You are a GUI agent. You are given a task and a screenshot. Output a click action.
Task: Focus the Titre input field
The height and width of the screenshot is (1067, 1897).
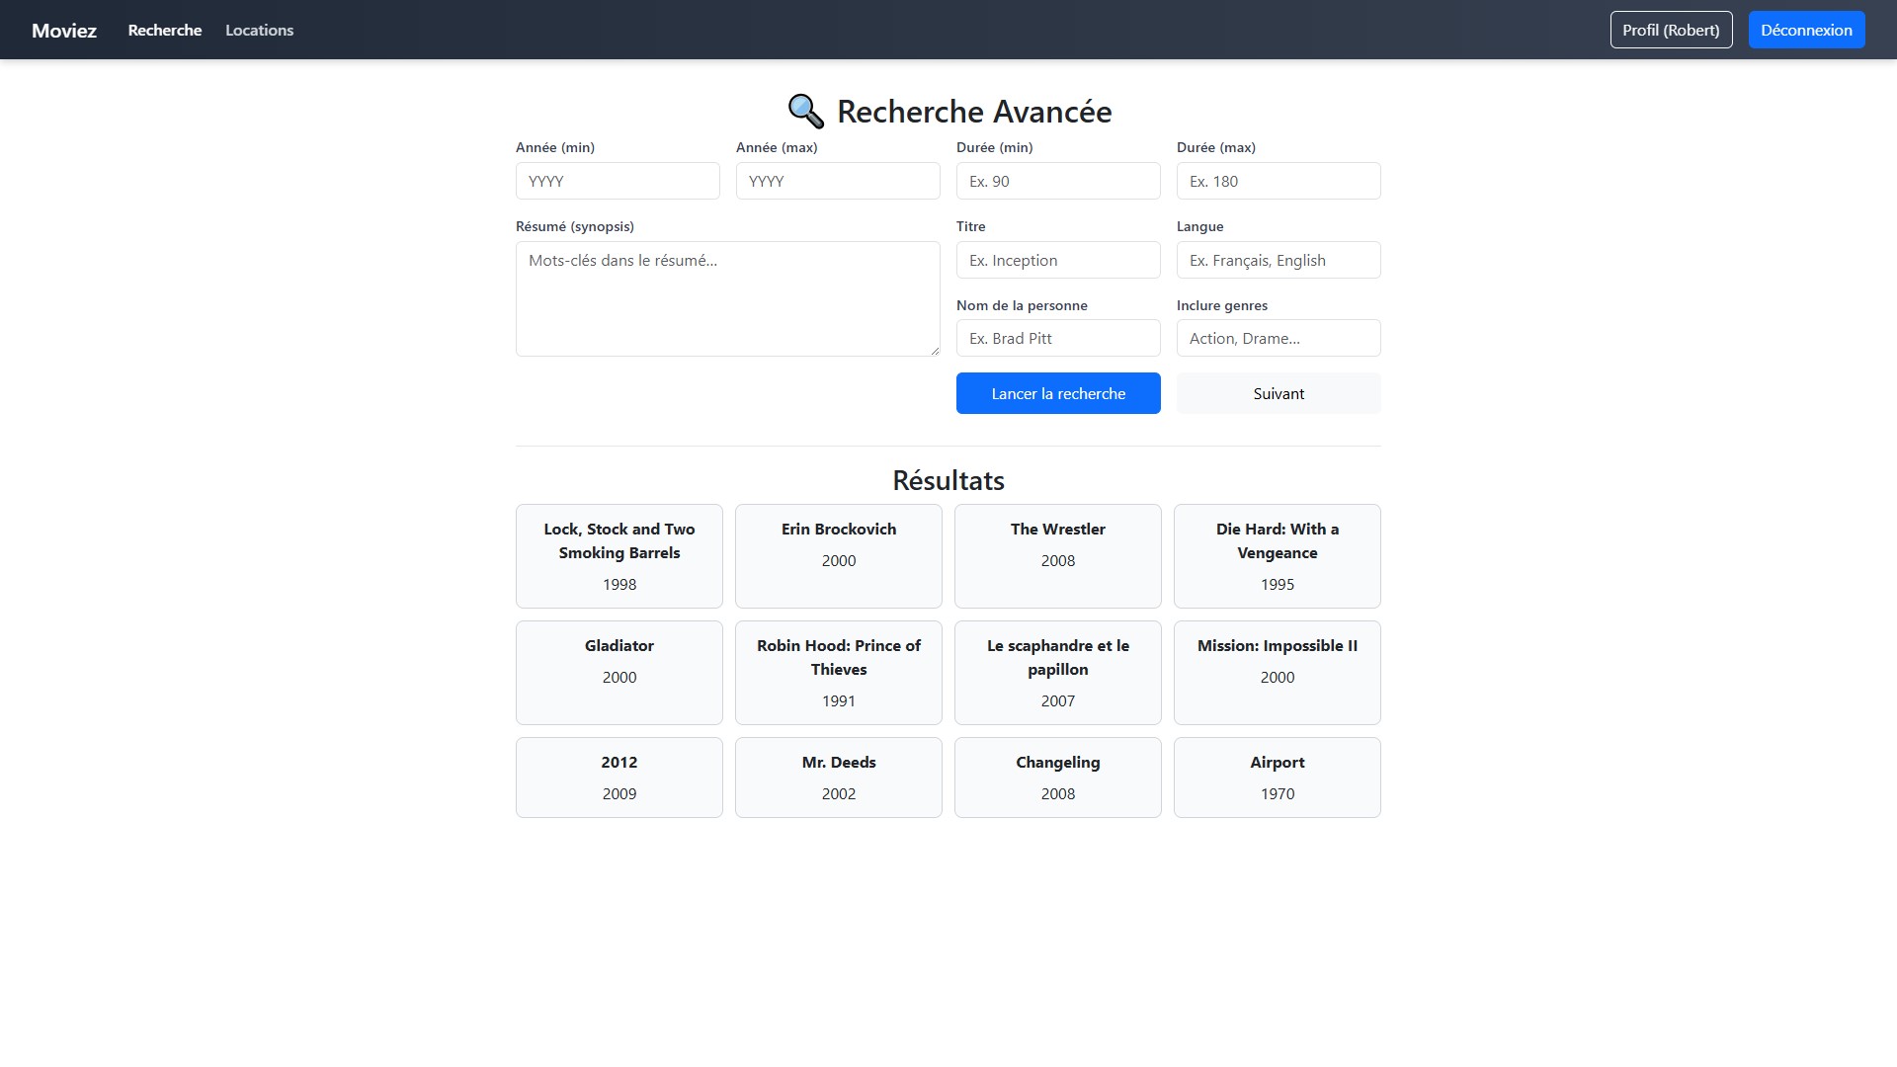pyautogui.click(x=1058, y=260)
